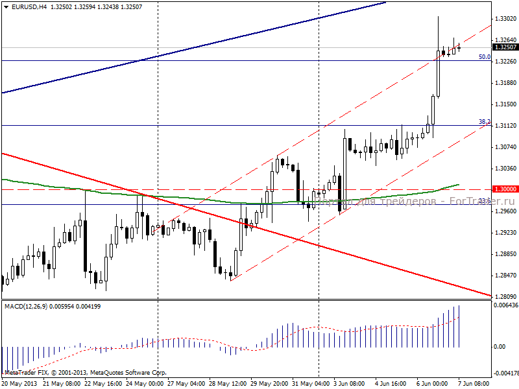Click the 24 May 00:00 time label
The height and width of the screenshot is (389, 519).
coord(145,384)
